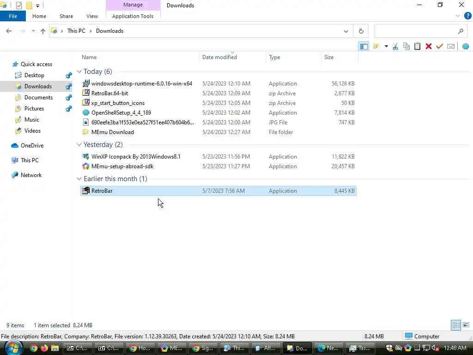Select the MEmu-setup-abroad-sdk application
This screenshot has width=473, height=355.
(x=218, y=166)
